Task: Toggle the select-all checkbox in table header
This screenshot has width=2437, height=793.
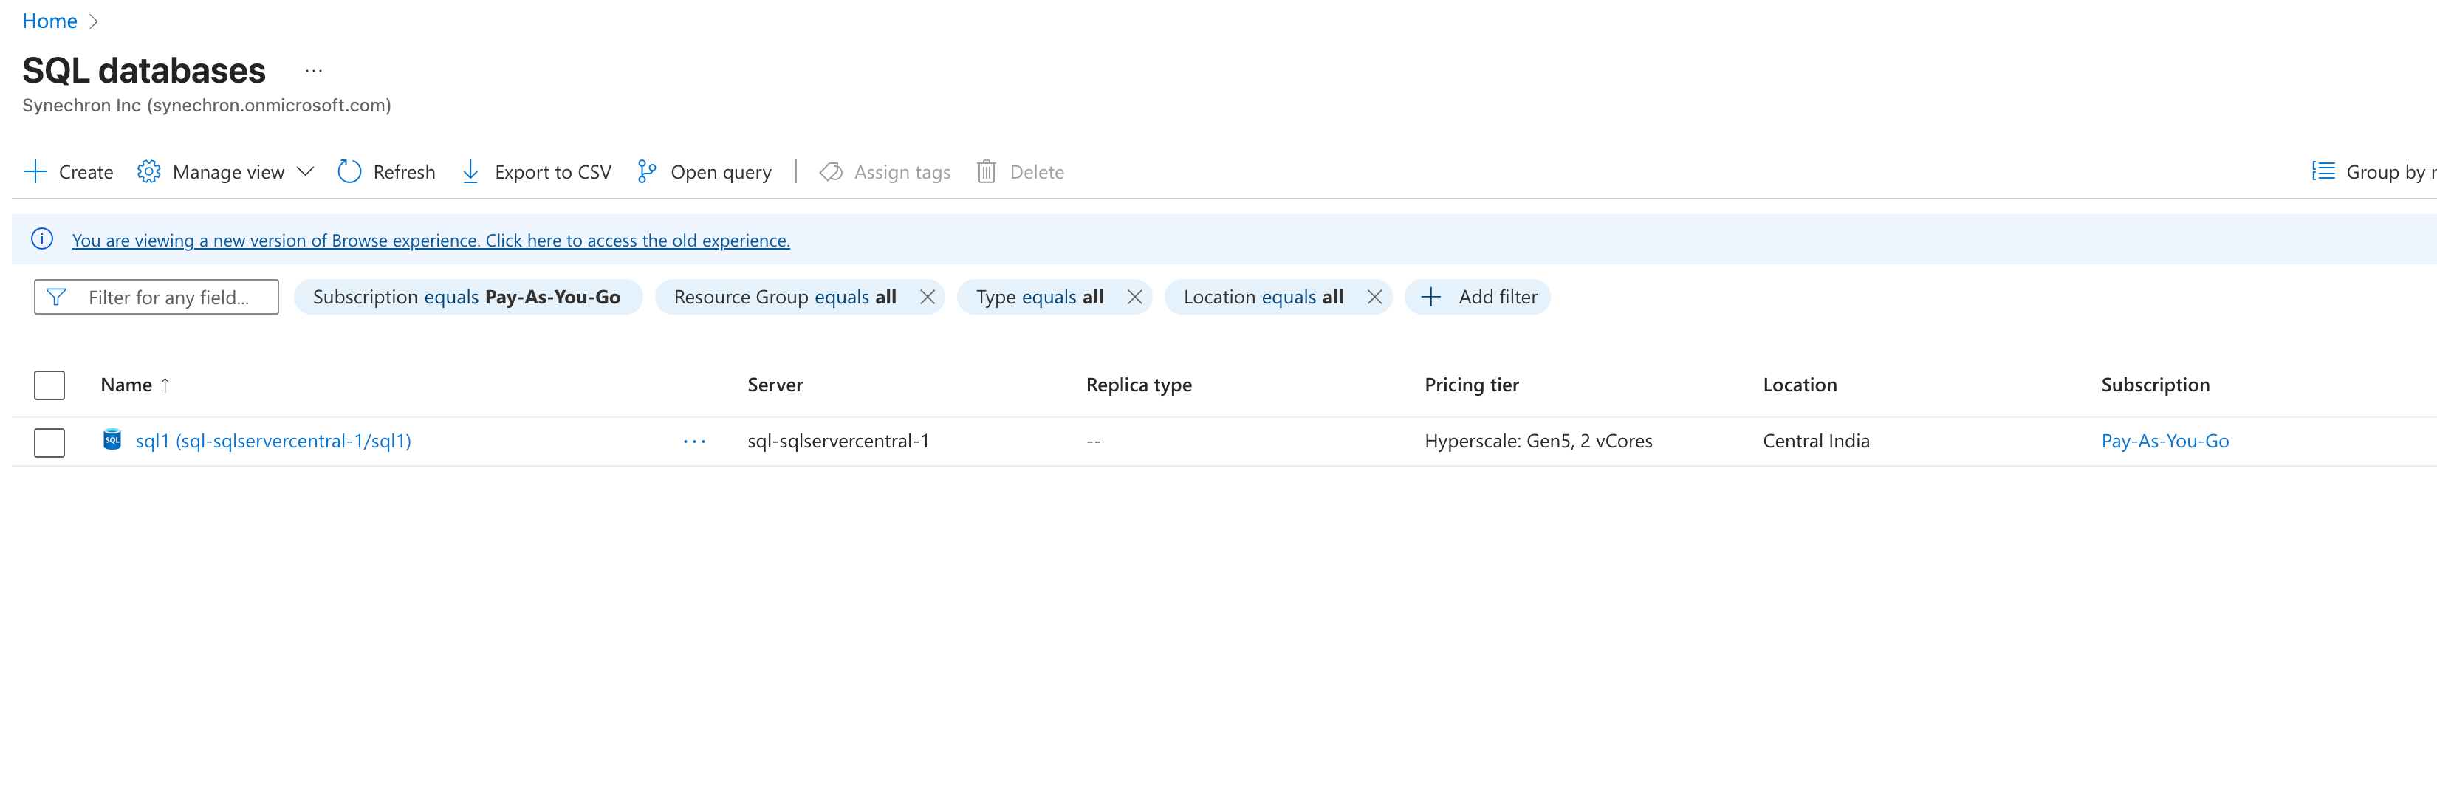Action: (49, 385)
